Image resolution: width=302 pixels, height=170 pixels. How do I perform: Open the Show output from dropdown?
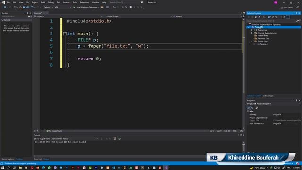(x=75, y=139)
